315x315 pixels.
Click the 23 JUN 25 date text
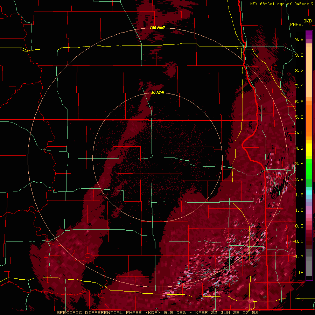[224, 313]
